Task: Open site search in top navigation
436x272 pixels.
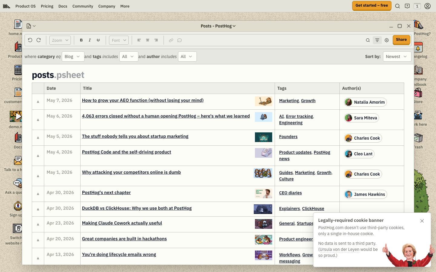Action: pos(398,6)
